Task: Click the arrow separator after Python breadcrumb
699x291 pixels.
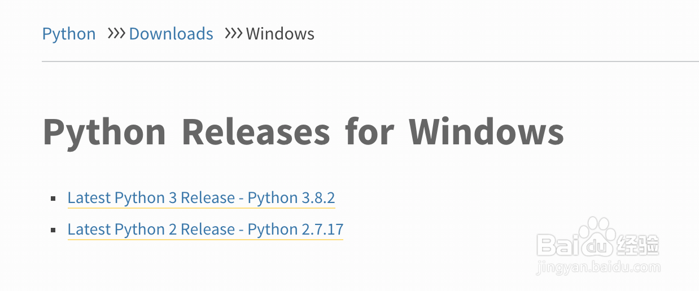Action: (116, 34)
